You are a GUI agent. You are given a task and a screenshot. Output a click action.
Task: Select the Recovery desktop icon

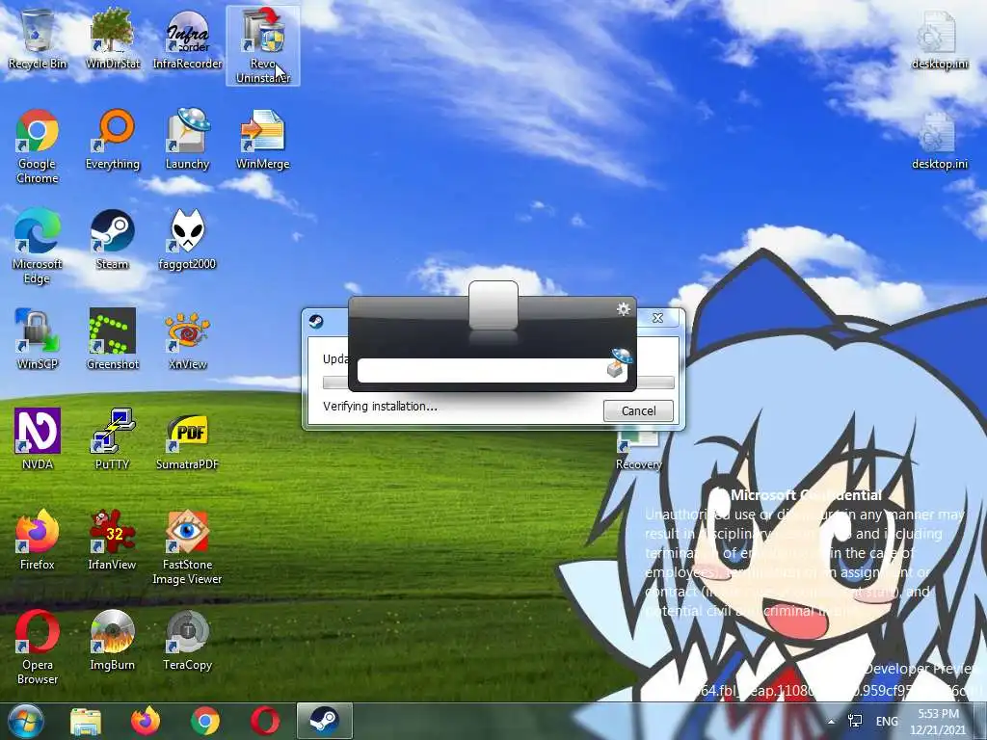(639, 451)
